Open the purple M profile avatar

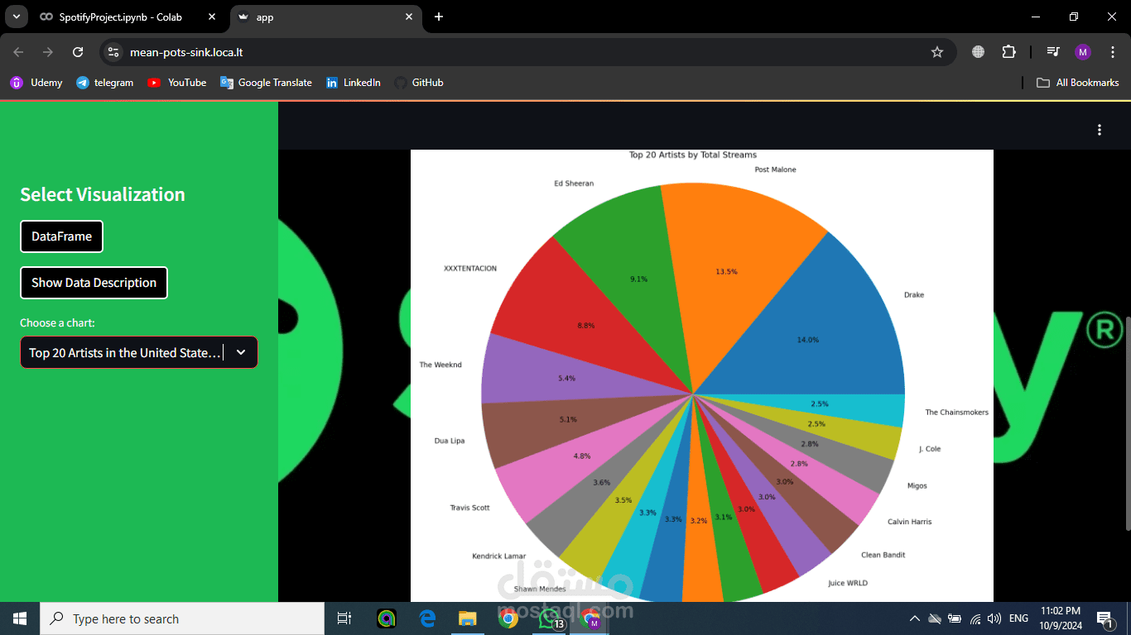click(x=1083, y=52)
